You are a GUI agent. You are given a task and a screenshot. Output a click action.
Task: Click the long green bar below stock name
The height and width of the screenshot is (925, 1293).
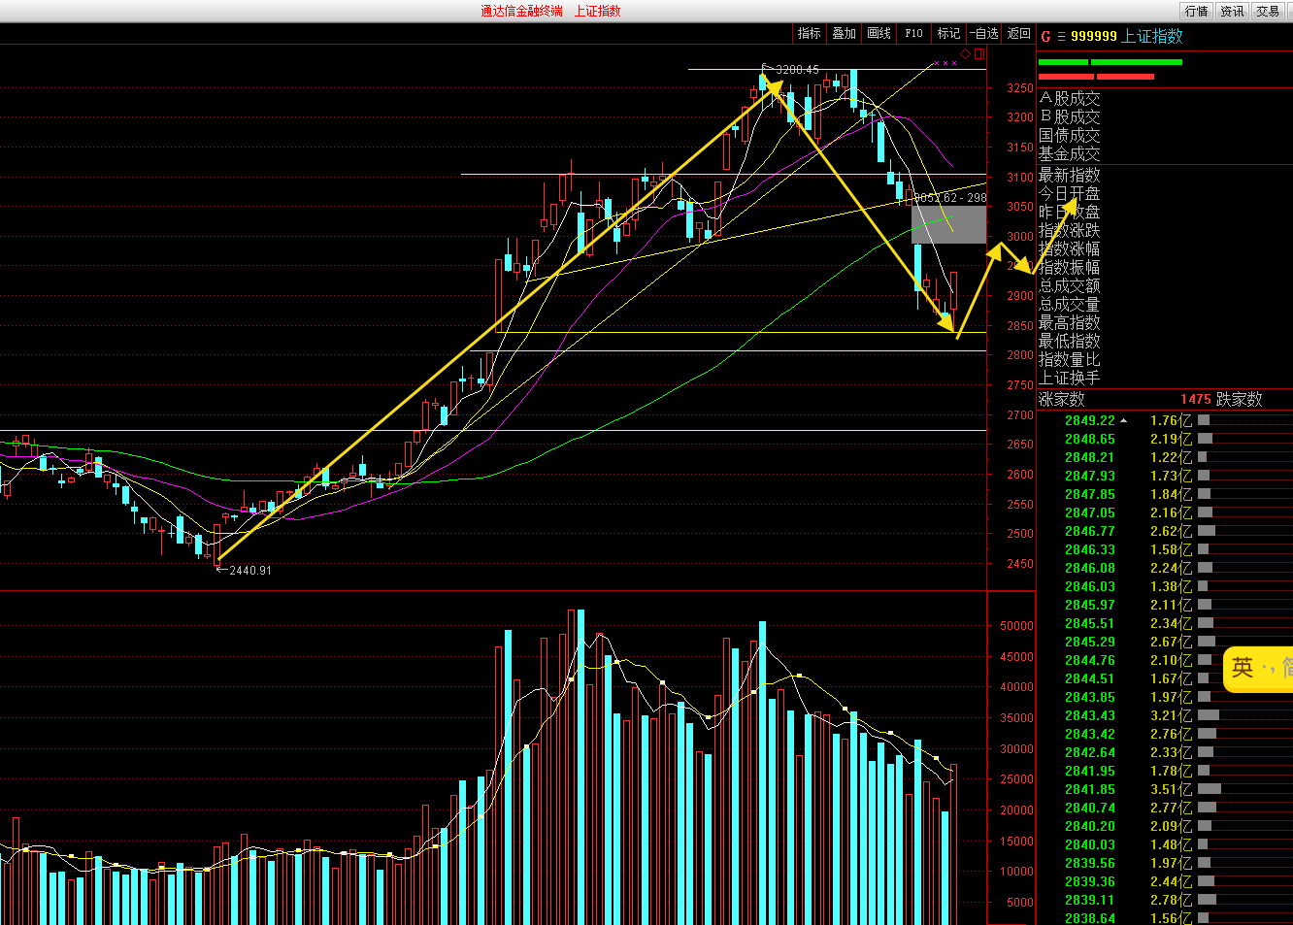(x=1137, y=62)
